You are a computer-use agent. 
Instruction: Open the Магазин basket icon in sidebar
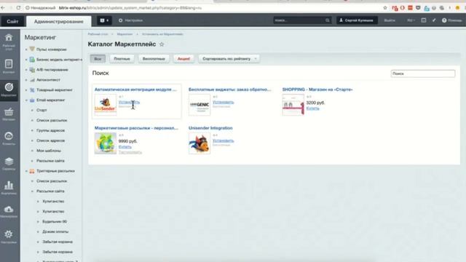[x=9, y=111]
